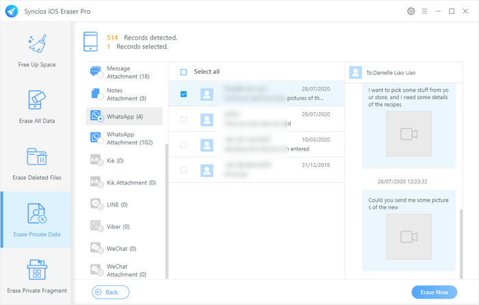Click the Viber (0) category icon
The image size is (479, 305).
[x=96, y=226]
